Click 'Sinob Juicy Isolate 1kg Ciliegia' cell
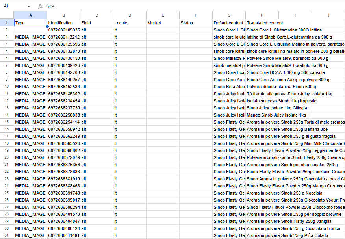The height and width of the screenshot is (239, 345). pos(277,108)
